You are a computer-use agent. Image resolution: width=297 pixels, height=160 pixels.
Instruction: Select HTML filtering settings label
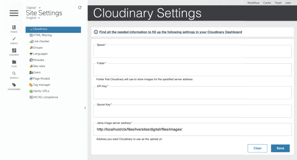42,35
